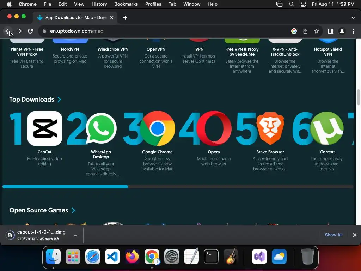Click the Open Source Games heading
Viewport: 361px width, 271px height.
39,210
